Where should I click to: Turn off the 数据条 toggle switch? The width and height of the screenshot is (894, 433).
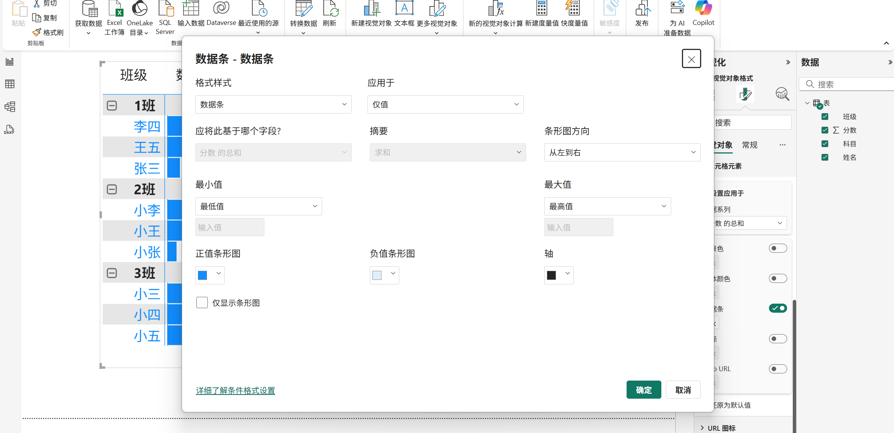778,308
